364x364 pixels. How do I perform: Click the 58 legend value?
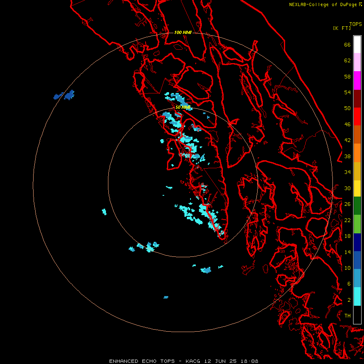[x=347, y=76]
